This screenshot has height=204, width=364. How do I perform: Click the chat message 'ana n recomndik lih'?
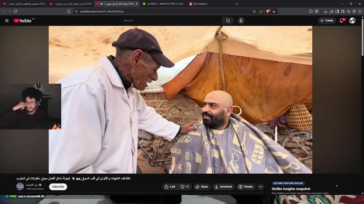[x=31, y=196]
